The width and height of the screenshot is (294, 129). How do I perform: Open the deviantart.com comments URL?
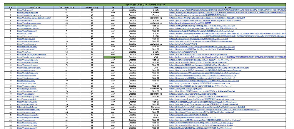(198, 15)
